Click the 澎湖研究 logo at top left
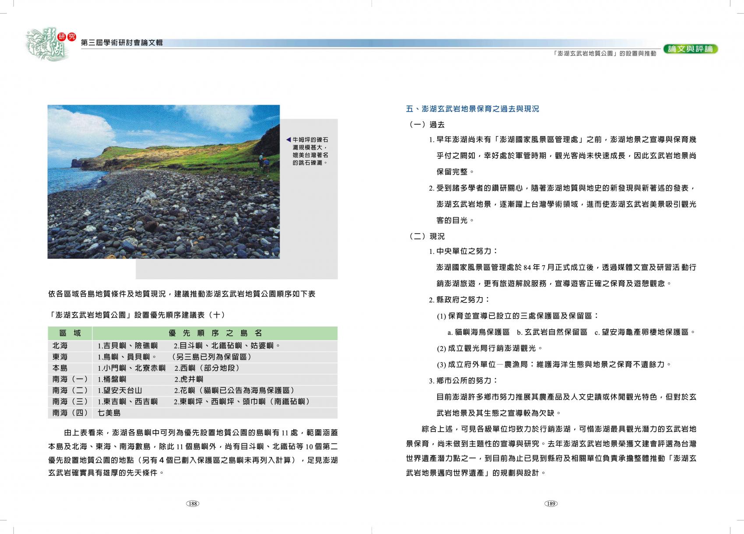Screen dimensions: 744x534 click(47, 44)
